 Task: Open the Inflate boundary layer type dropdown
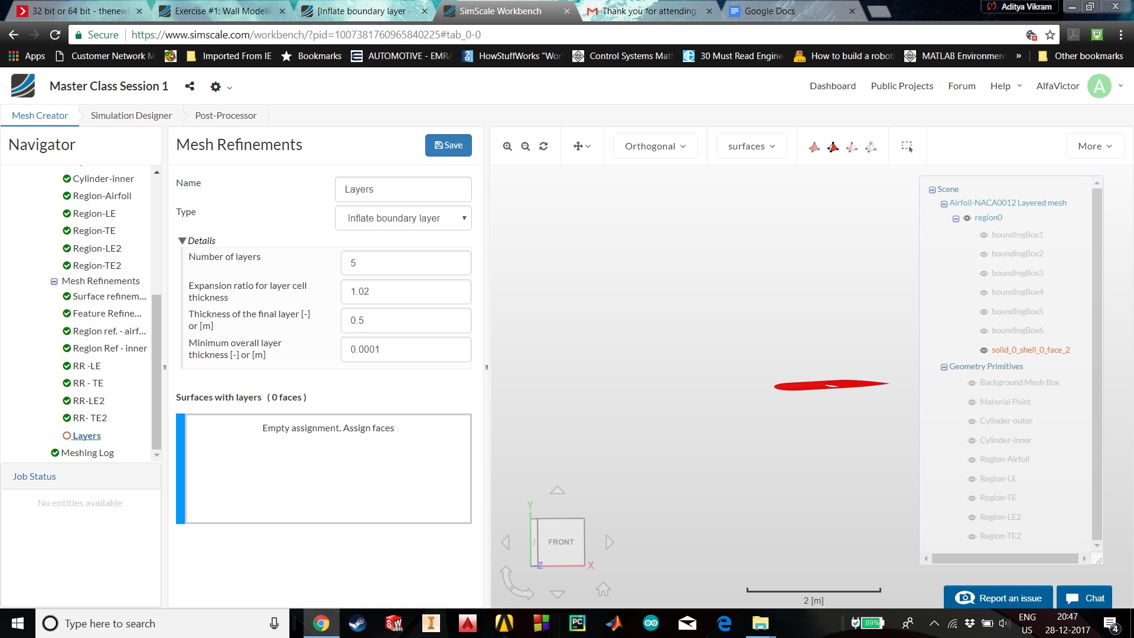tap(403, 218)
